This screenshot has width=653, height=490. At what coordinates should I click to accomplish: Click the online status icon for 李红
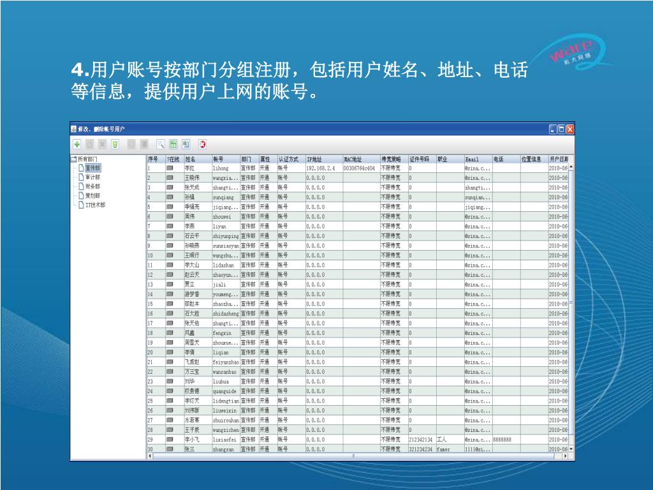pos(170,168)
